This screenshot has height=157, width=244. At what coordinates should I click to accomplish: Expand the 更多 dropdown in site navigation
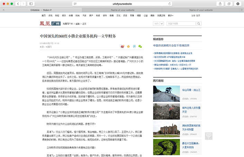170,16
